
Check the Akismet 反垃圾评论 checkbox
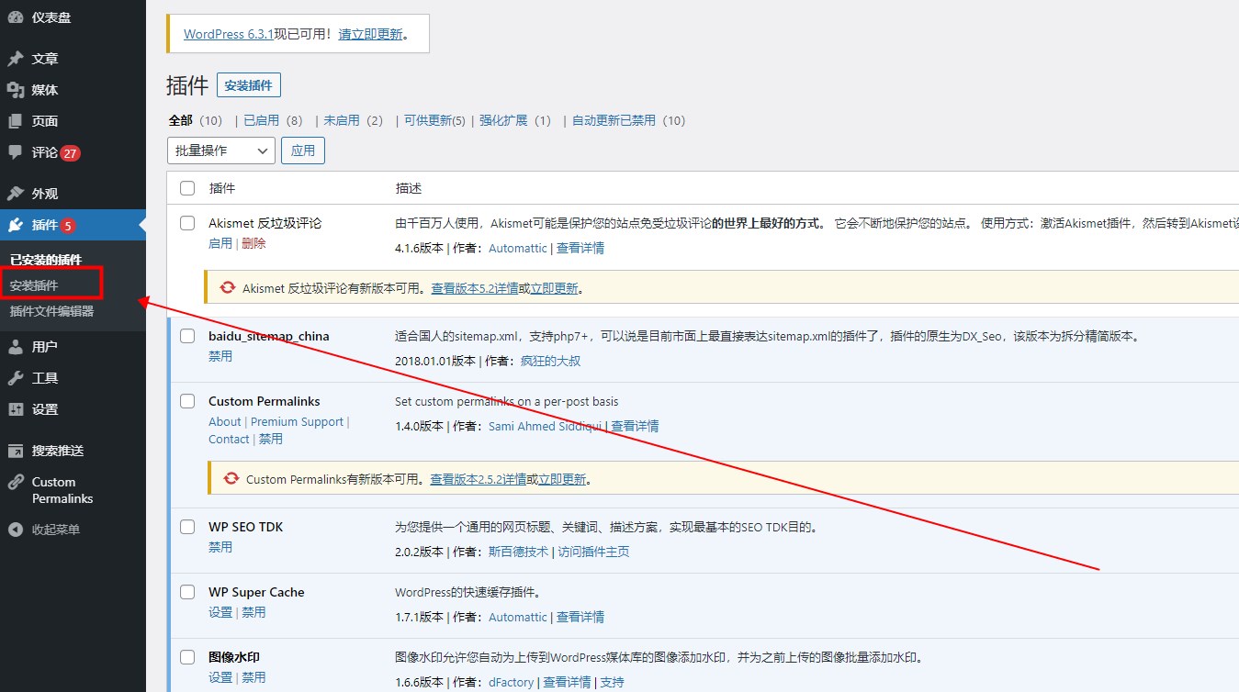click(x=187, y=223)
